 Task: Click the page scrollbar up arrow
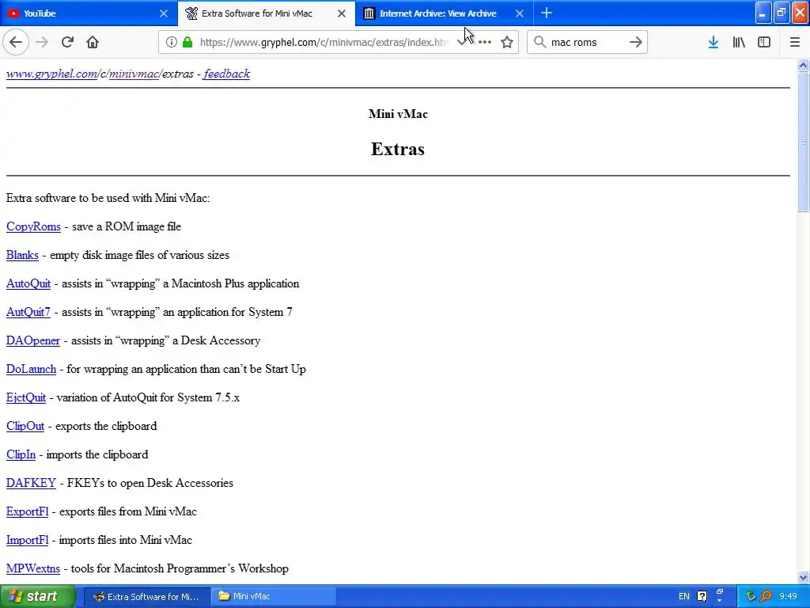coord(803,65)
